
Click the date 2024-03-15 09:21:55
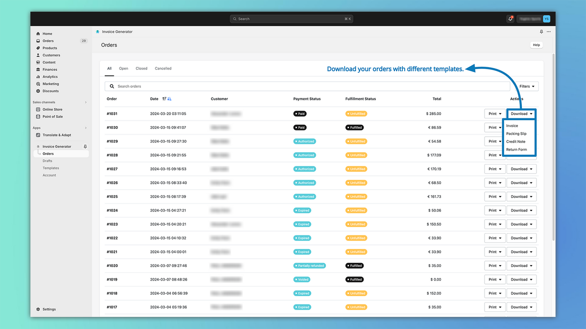[168, 155]
